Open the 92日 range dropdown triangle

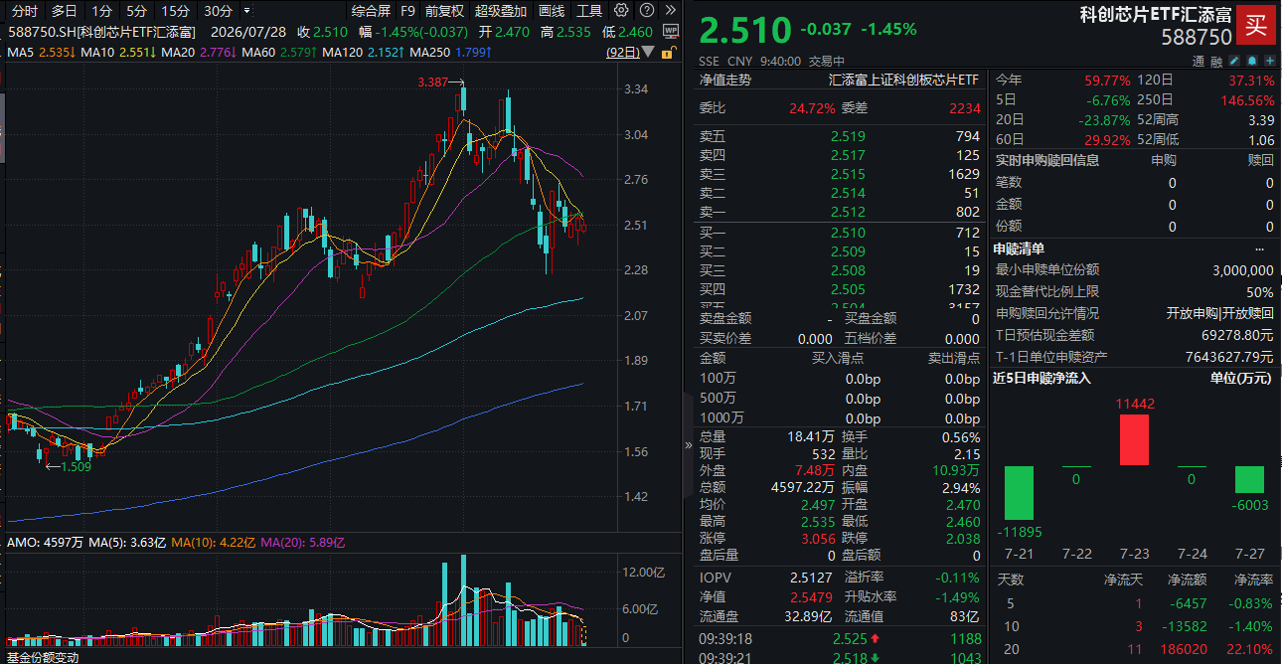click(647, 52)
